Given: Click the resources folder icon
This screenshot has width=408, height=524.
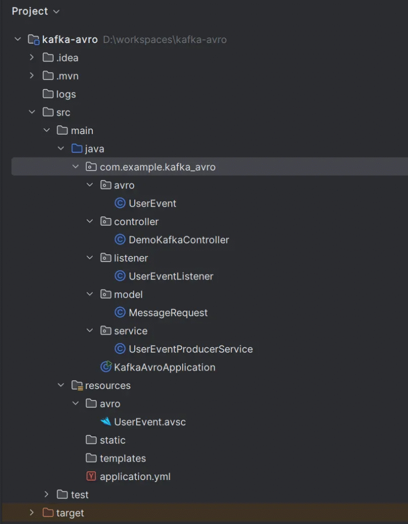Looking at the screenshot, I should coord(77,385).
